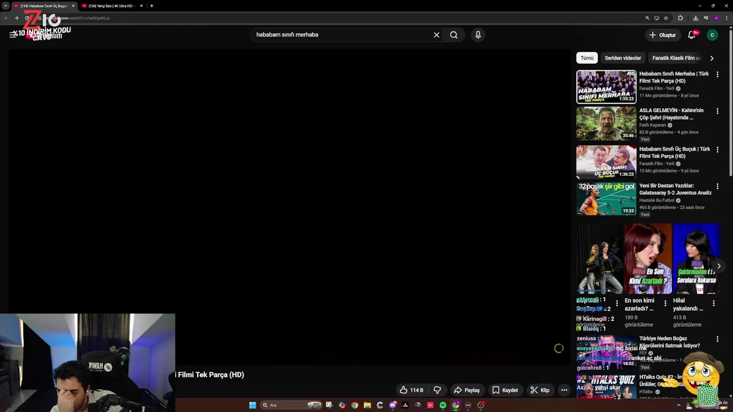Open Chrome downloads icon

[x=696, y=18]
